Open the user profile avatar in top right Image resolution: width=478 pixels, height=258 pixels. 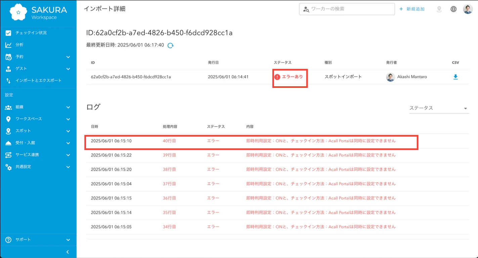468,9
